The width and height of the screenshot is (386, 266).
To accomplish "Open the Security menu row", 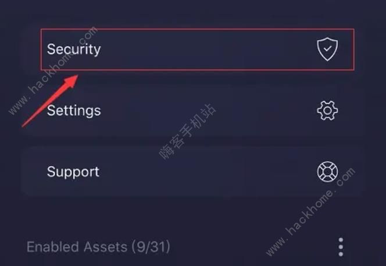I will point(198,49).
